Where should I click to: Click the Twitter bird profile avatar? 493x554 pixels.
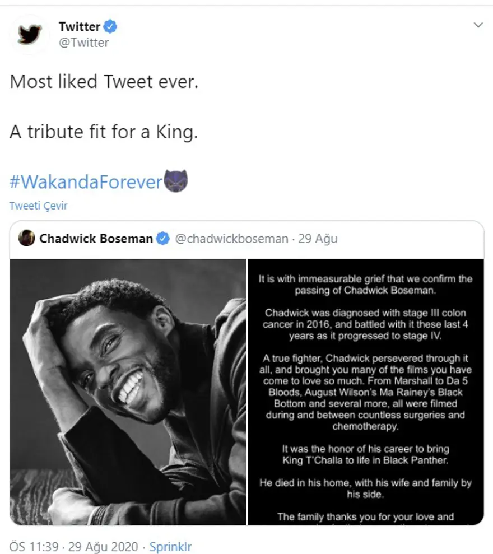click(x=30, y=34)
